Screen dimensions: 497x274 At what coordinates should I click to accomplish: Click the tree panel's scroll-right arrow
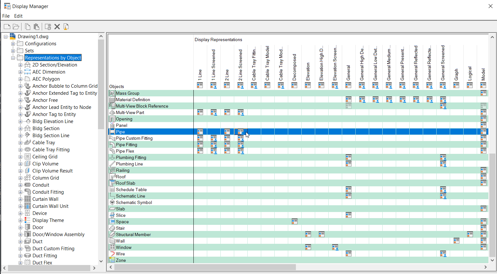tap(94, 268)
